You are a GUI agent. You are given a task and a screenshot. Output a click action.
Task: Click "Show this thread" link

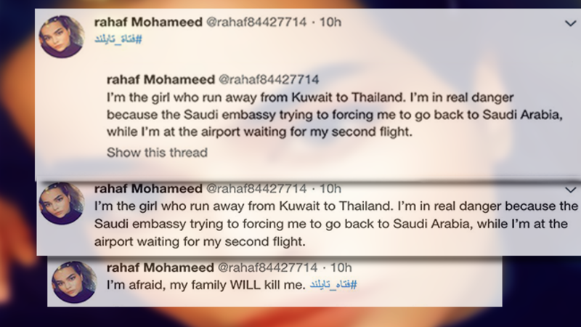click(x=157, y=153)
